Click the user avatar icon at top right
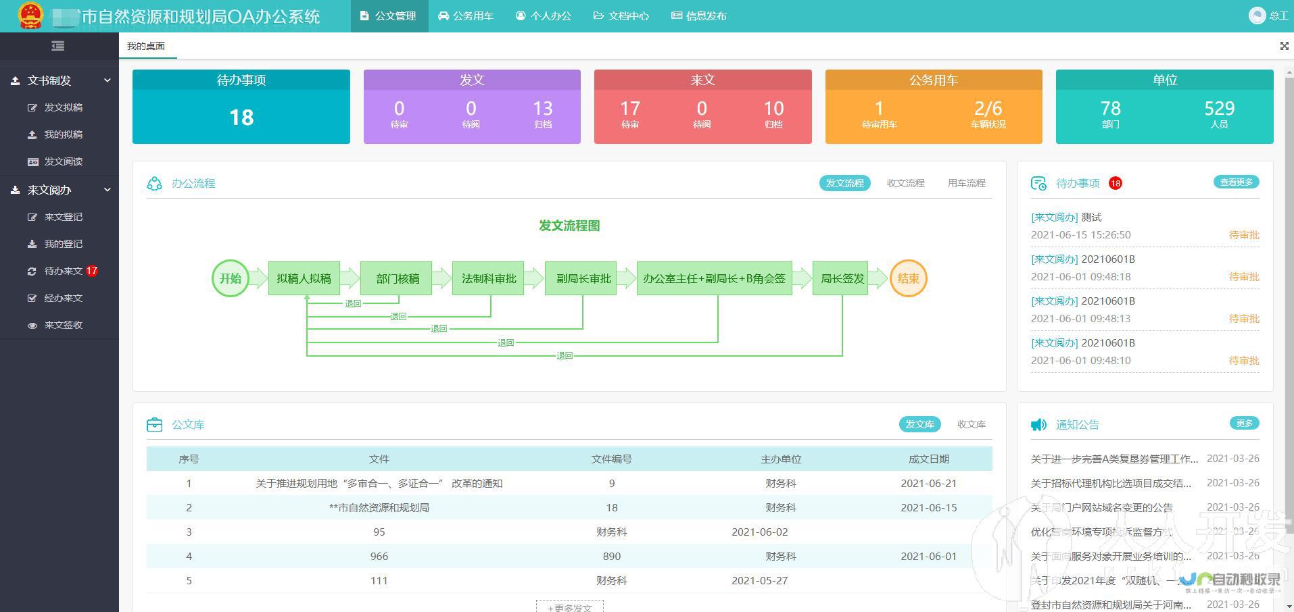This screenshot has width=1294, height=612. 1257,16
